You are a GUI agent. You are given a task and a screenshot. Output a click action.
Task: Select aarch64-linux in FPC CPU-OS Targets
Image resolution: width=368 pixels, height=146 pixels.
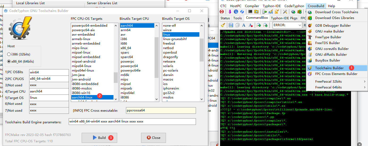(x=92, y=97)
